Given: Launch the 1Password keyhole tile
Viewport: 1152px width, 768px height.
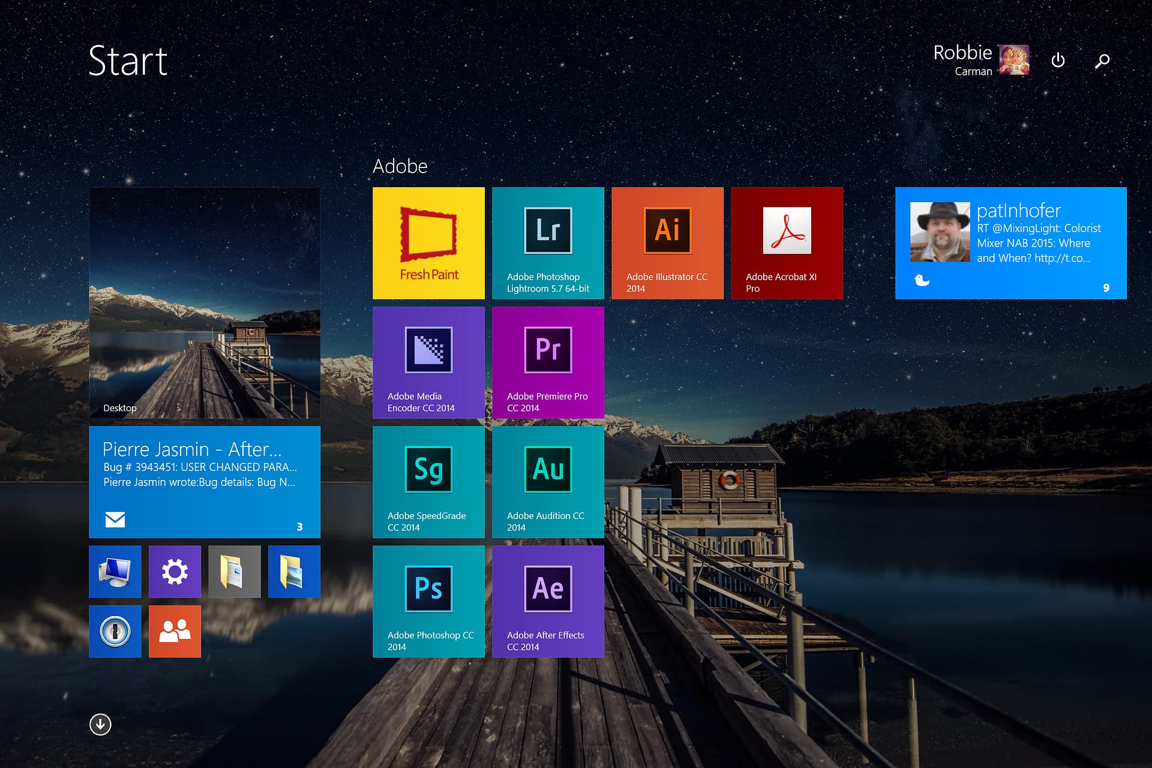Looking at the screenshot, I should [x=115, y=631].
